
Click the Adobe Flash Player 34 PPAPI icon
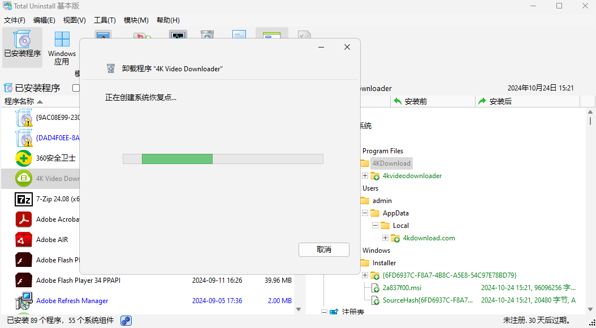(x=24, y=280)
